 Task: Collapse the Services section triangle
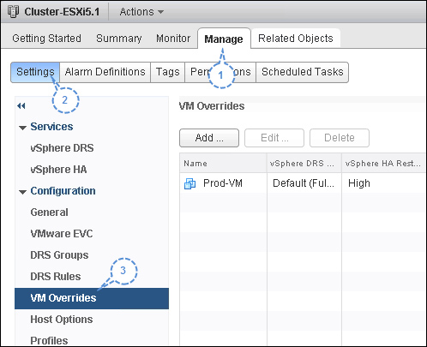tap(22, 128)
